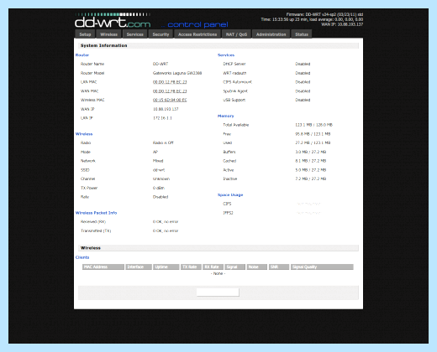The image size is (437, 352).
Task: Click the Received (RX) packet value
Action: click(166, 221)
